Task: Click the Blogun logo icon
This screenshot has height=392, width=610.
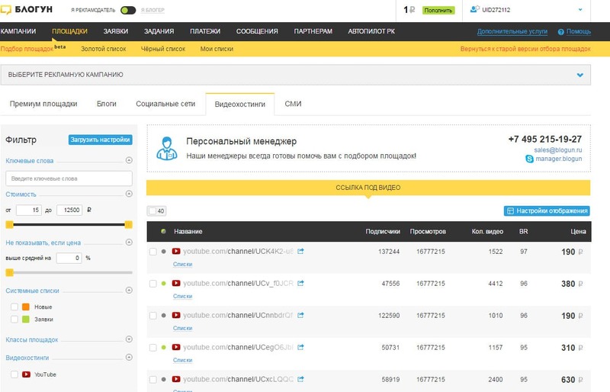Action: [7, 10]
